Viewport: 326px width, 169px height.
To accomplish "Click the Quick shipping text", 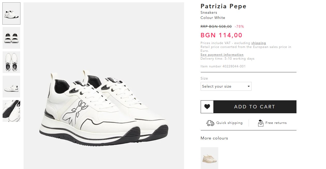I will 229,123.
